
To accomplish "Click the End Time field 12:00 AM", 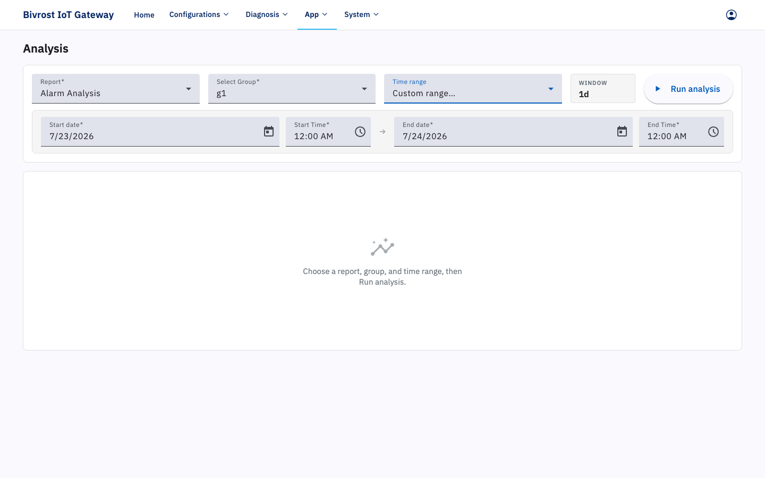I will pos(682,132).
